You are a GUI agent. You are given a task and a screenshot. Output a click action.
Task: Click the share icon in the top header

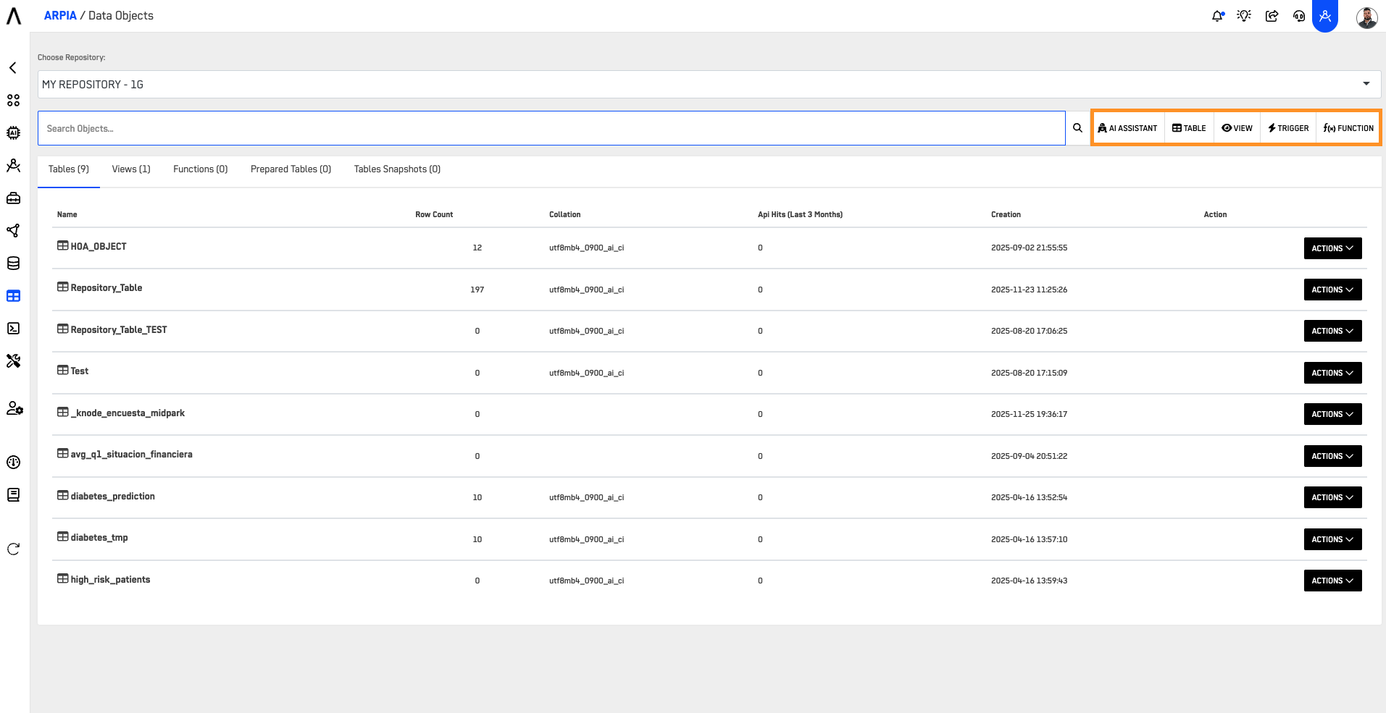pos(1272,15)
